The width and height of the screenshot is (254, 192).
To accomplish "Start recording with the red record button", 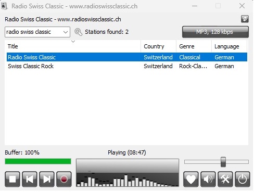I will 64,179.
